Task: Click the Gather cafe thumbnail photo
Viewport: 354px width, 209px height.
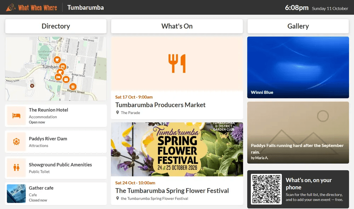Action: (x=16, y=194)
